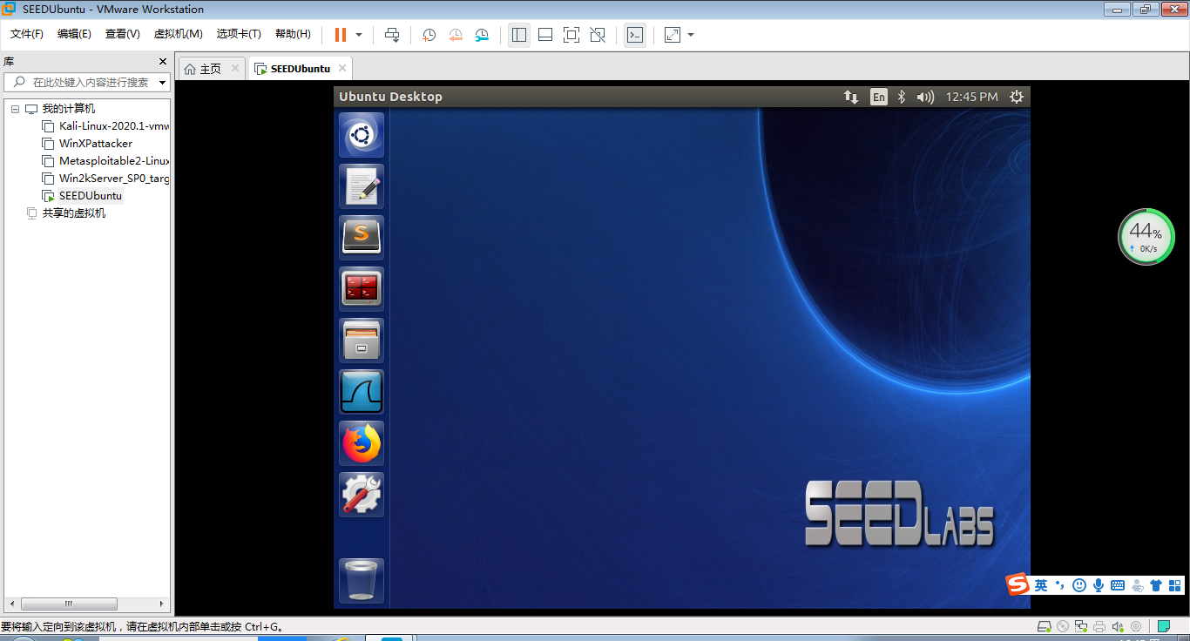The width and height of the screenshot is (1190, 641).
Task: Launch the Terminator terminal from the dock
Action: 361,289
